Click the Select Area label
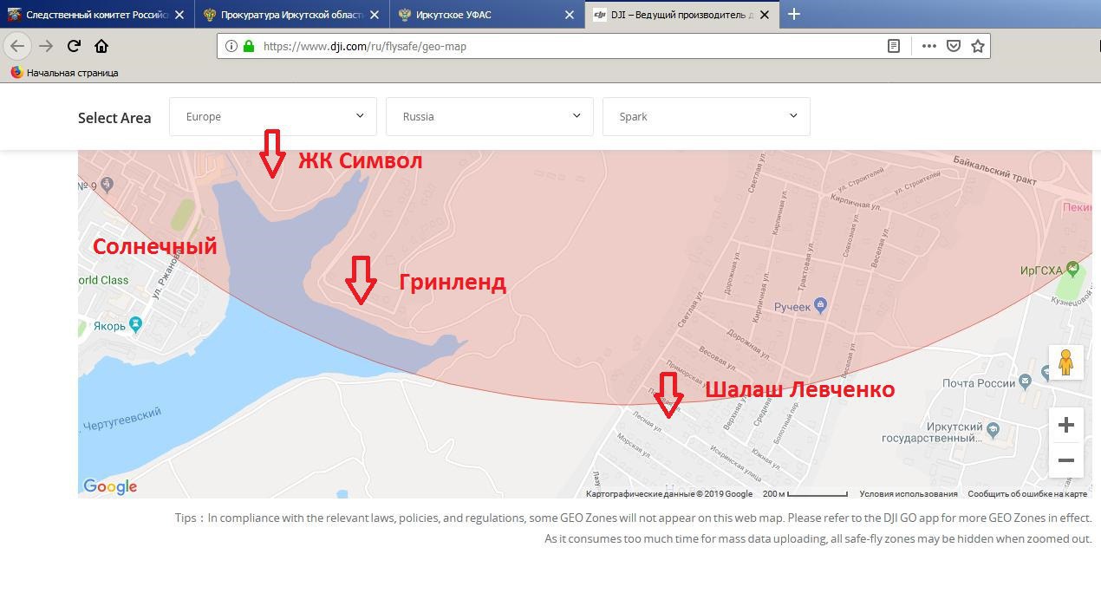 pos(114,118)
